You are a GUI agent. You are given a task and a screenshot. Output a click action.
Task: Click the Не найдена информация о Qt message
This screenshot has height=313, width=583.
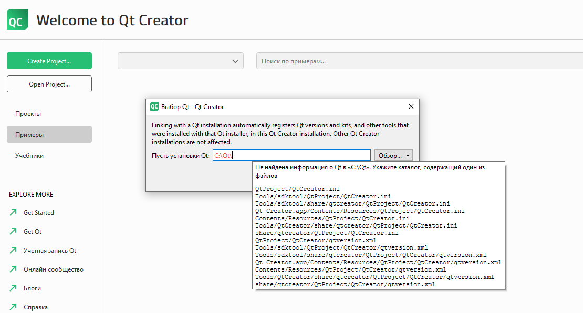[370, 171]
